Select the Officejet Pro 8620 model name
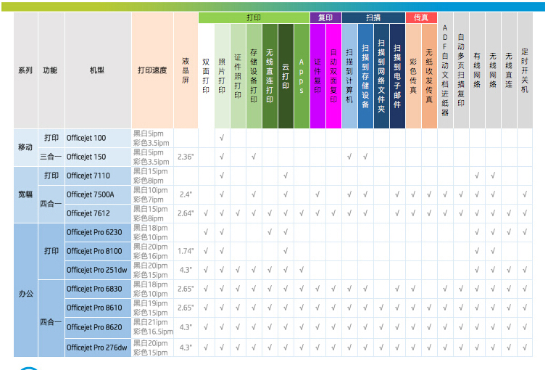Viewport: 548px width, 370px height. click(94, 327)
